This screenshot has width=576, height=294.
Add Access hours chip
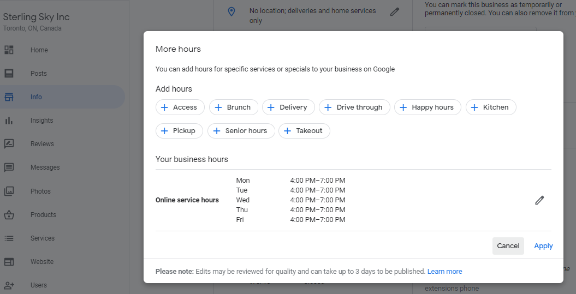180,107
